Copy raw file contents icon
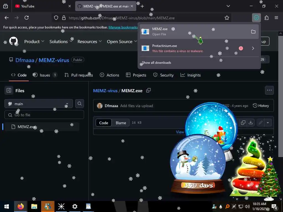The image size is (283, 212). (x=243, y=123)
